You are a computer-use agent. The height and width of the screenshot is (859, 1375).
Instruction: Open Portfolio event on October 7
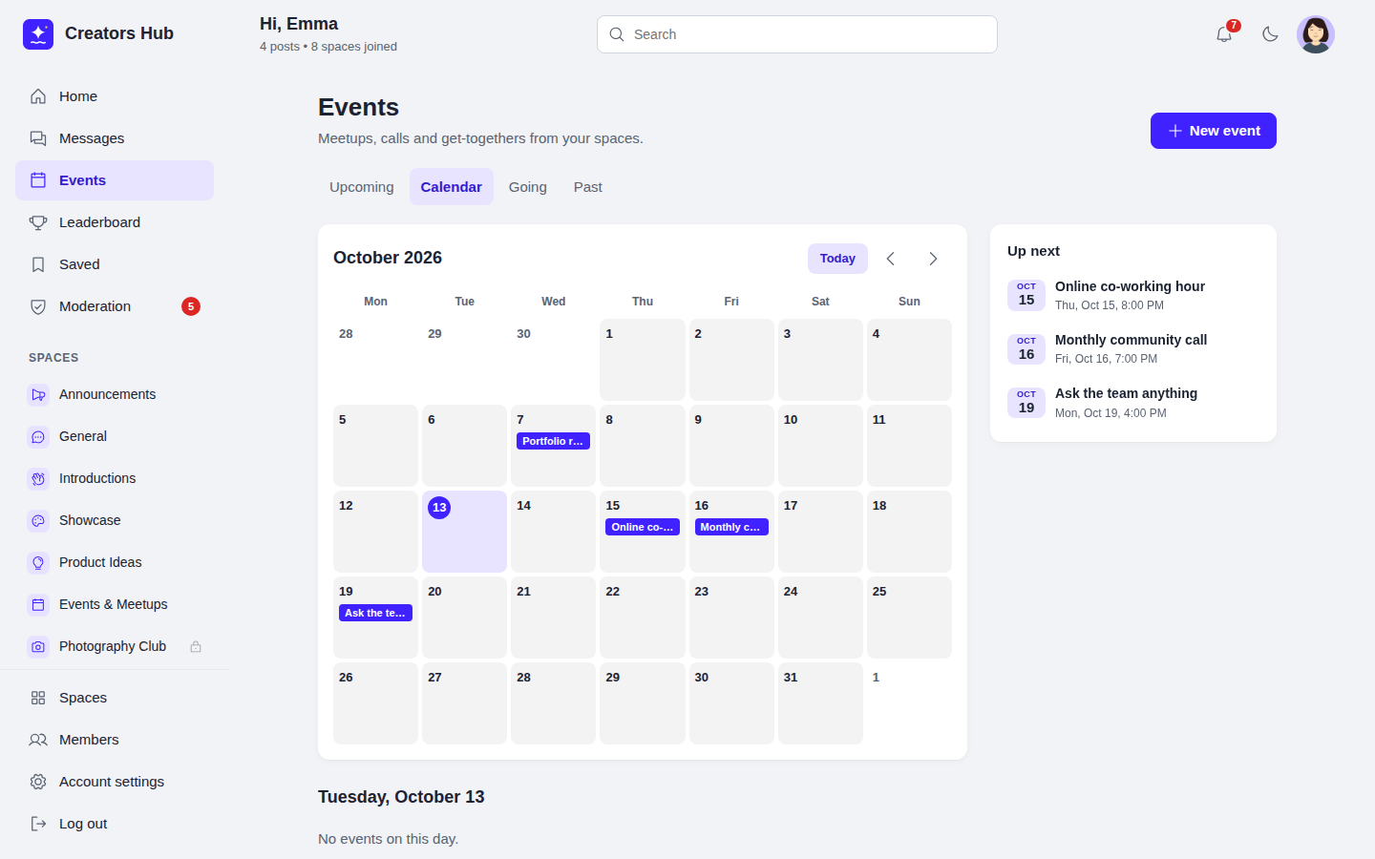tap(554, 441)
